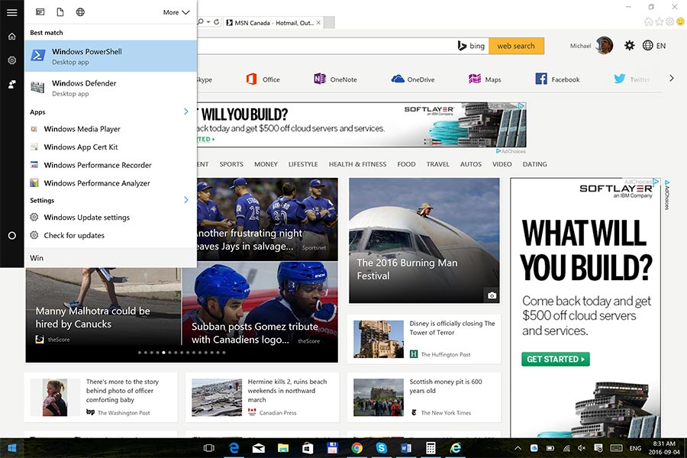Open a new browser tab
The width and height of the screenshot is (687, 458).
coord(329,22)
